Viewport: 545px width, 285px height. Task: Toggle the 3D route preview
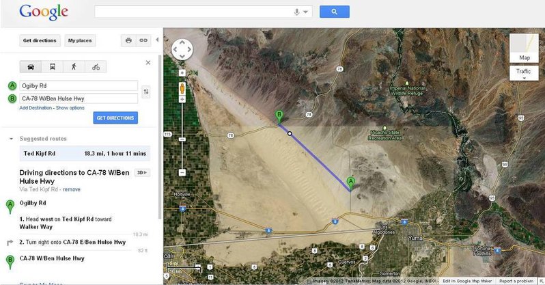point(142,173)
